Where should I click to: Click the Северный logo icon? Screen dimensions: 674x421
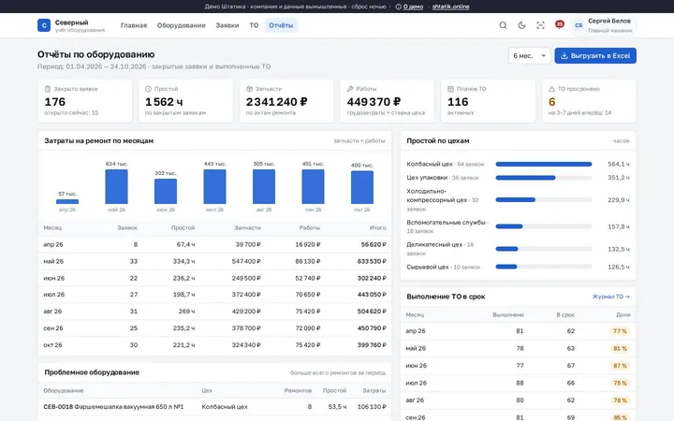click(44, 25)
